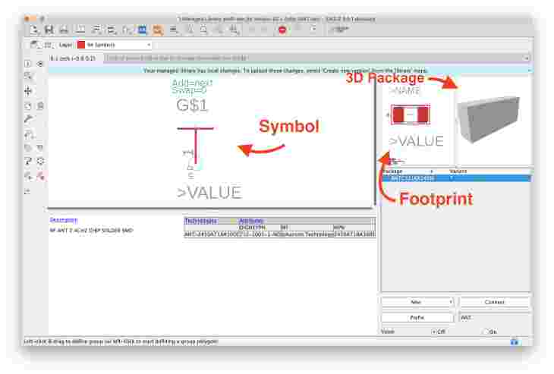Screen dimensions: 554x374
Task: Open the Layer dropdown showing 94 Symbols
Action: coord(115,45)
